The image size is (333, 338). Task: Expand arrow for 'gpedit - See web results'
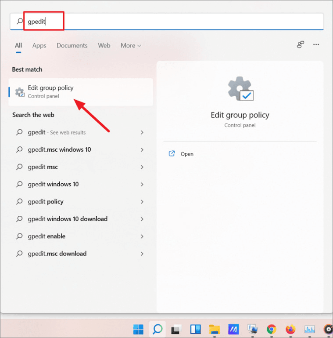[x=142, y=132]
